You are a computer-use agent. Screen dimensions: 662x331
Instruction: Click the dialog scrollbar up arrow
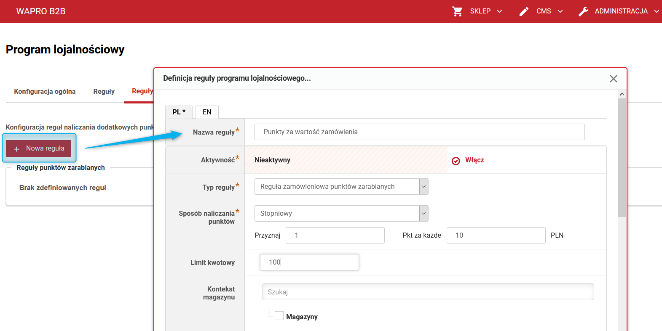pos(622,94)
